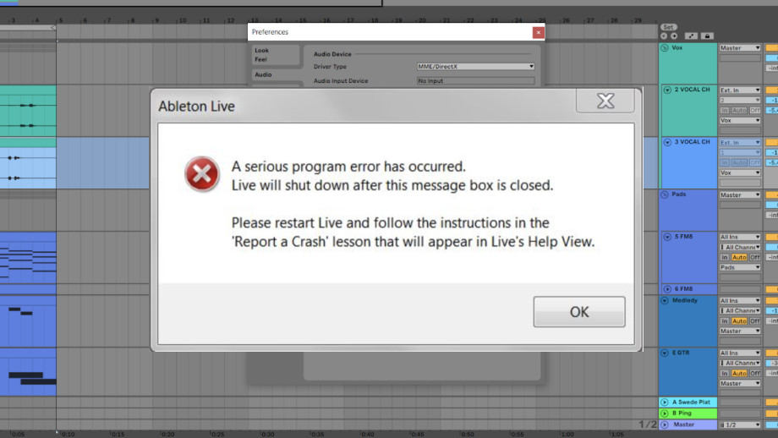778x438 pixels.
Task: Open the Driver Type dropdown showing MME/DirectX
Action: [475, 67]
